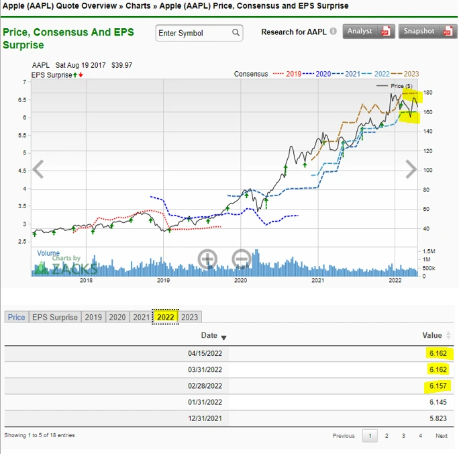Sort by Date using the down triangle
This screenshot has height=454, width=459.
point(223,338)
